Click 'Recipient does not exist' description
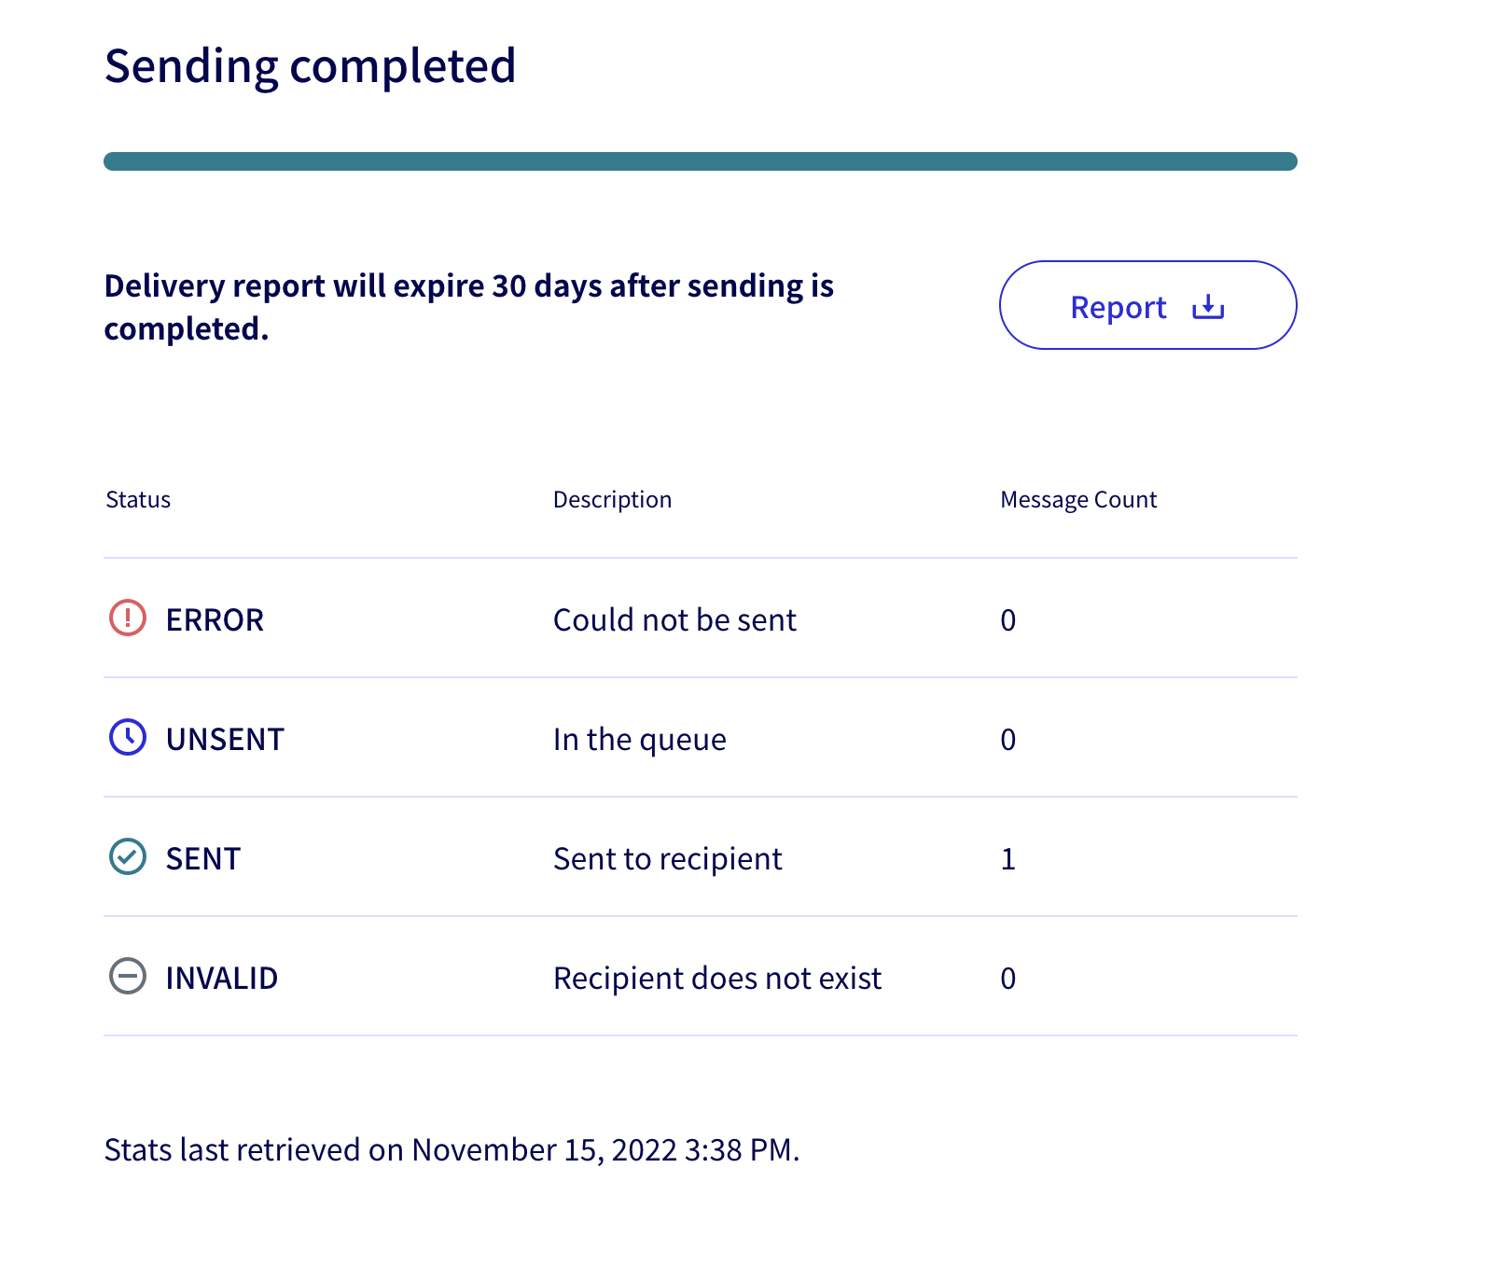The height and width of the screenshot is (1265, 1487). click(716, 979)
